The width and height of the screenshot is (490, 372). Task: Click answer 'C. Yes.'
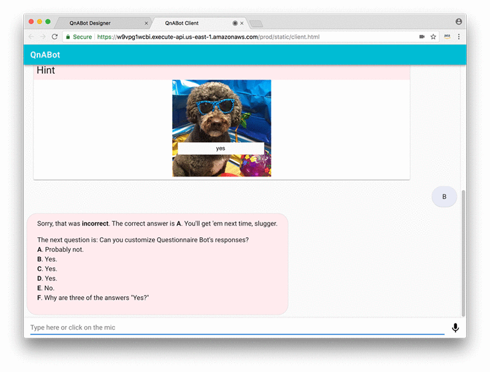coord(47,269)
